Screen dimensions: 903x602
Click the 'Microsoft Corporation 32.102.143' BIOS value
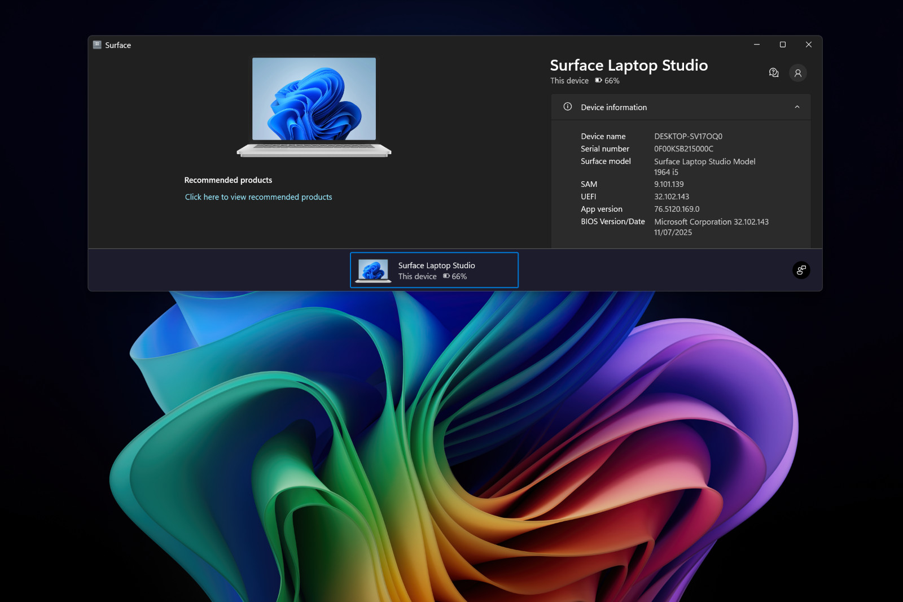711,222
